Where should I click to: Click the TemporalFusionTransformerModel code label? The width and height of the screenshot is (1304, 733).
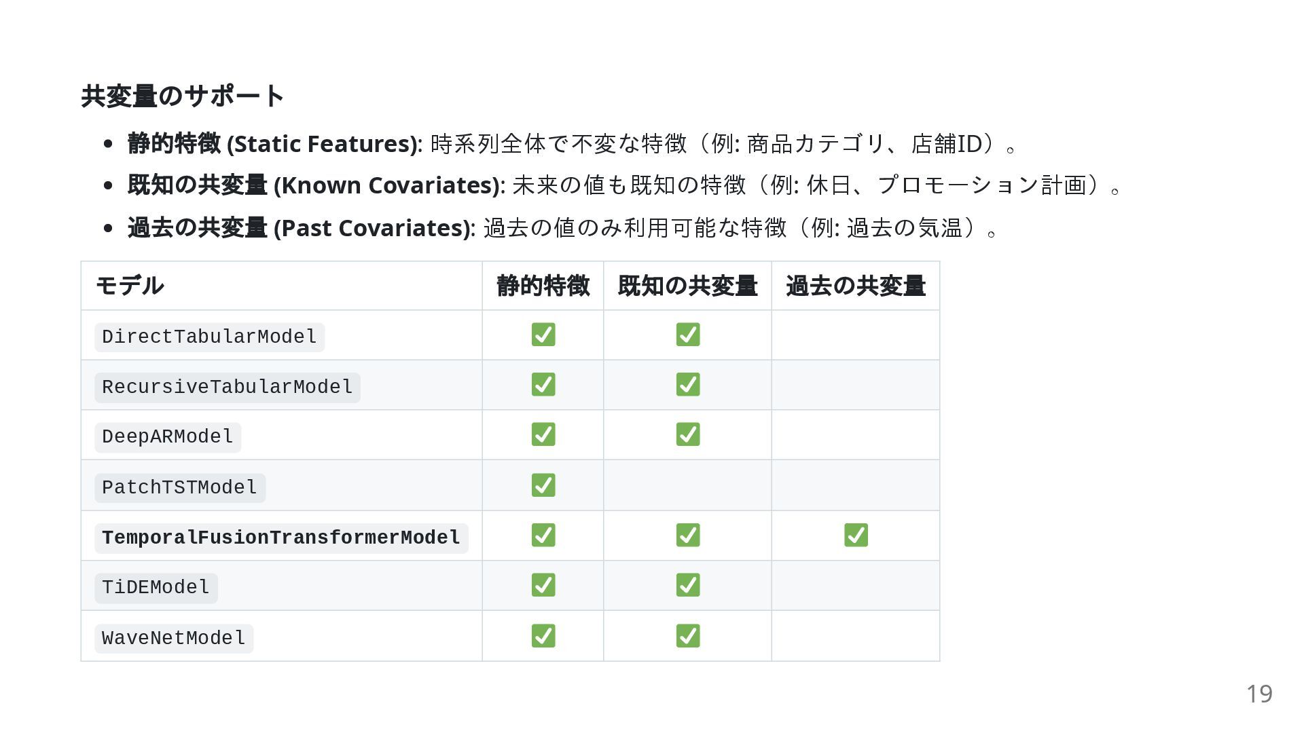(x=281, y=538)
